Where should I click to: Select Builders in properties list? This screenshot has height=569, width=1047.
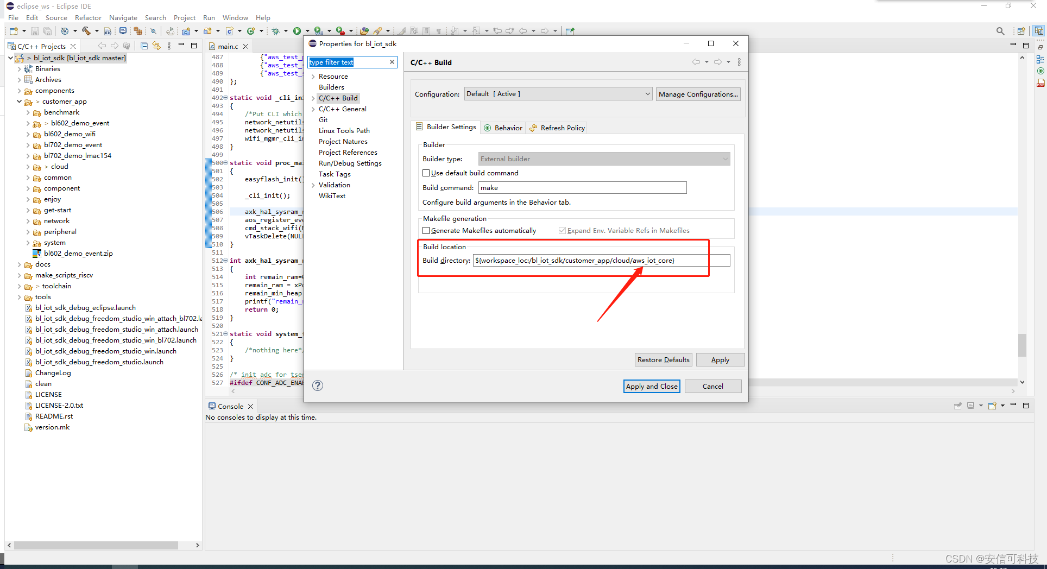pos(331,87)
